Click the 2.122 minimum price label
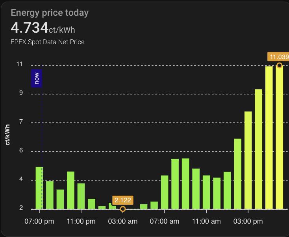The height and width of the screenshot is (237, 289). 122,200
